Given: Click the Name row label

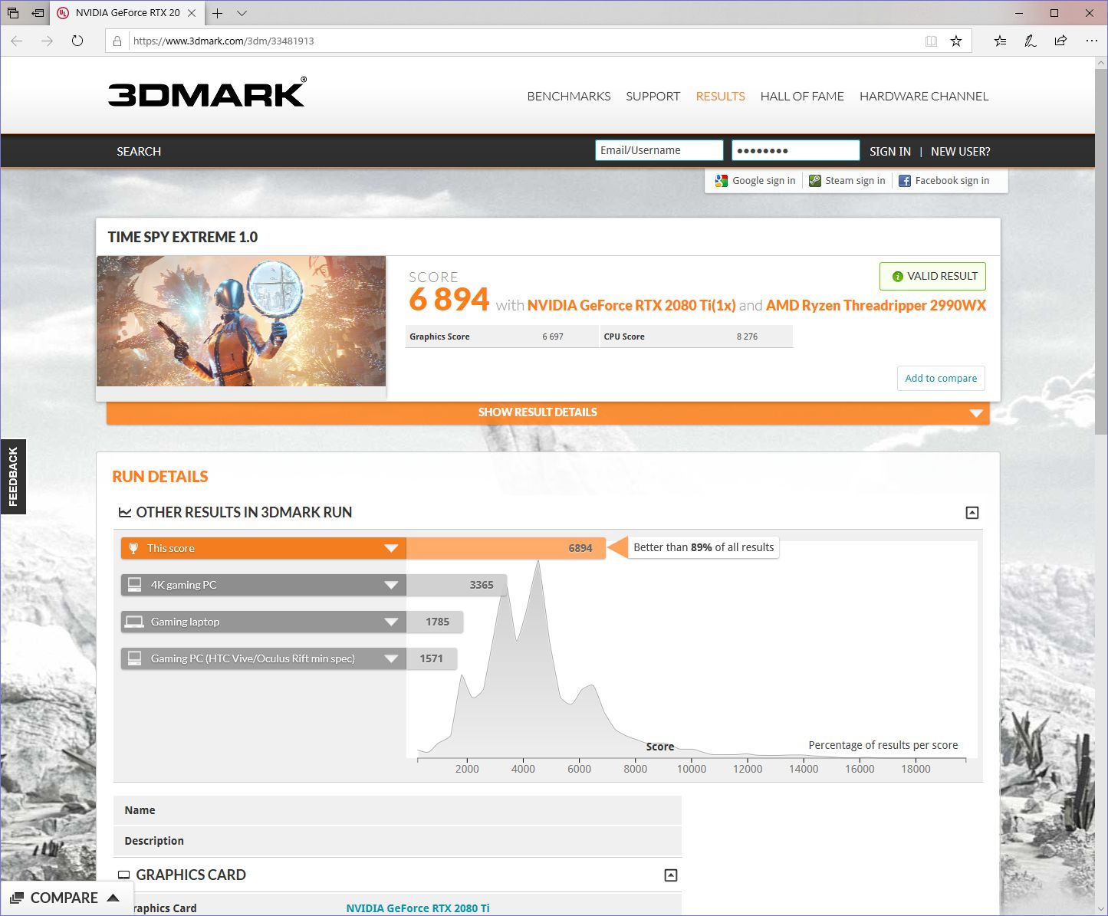Looking at the screenshot, I should [x=140, y=810].
